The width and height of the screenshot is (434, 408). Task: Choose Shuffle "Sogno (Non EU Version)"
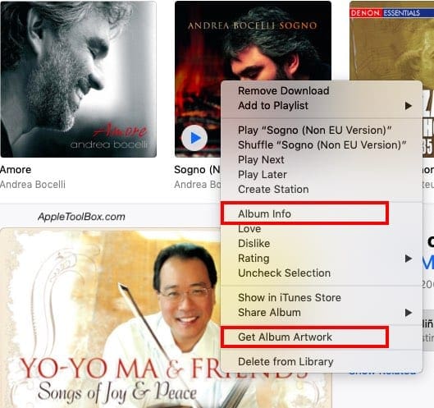(322, 144)
